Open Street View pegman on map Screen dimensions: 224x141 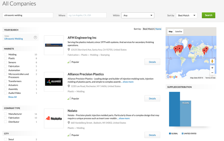click(x=212, y=61)
